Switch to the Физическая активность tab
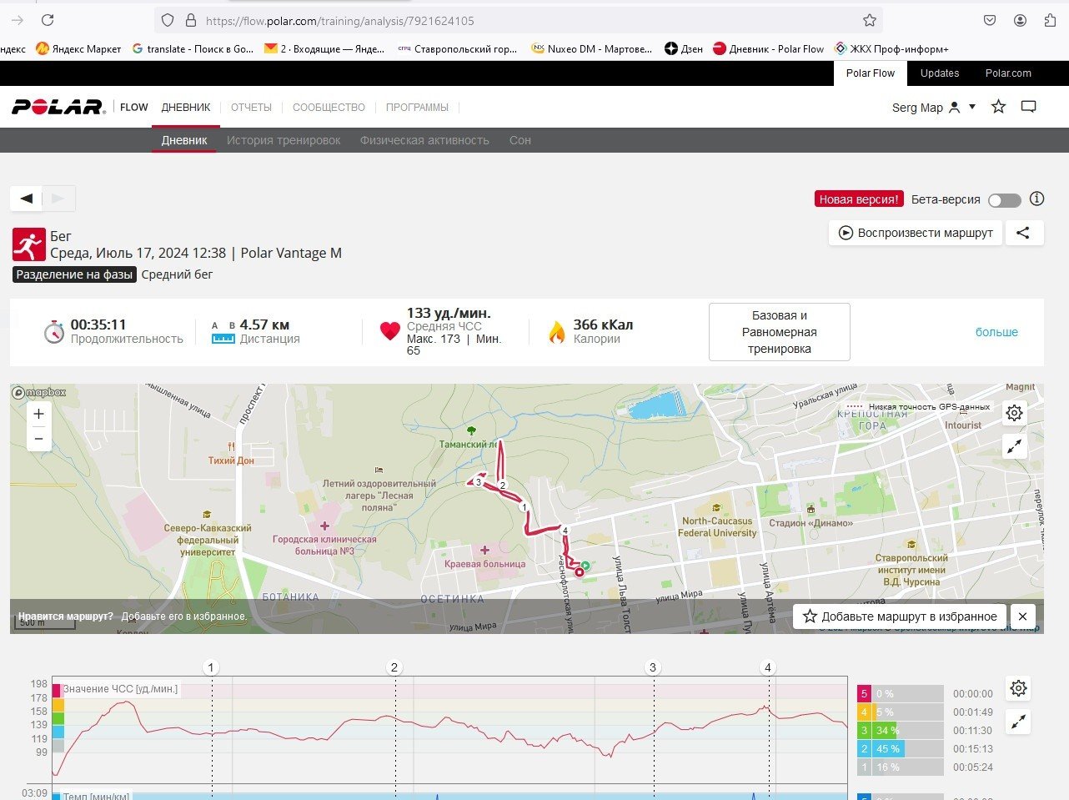This screenshot has width=1069, height=800. point(424,140)
